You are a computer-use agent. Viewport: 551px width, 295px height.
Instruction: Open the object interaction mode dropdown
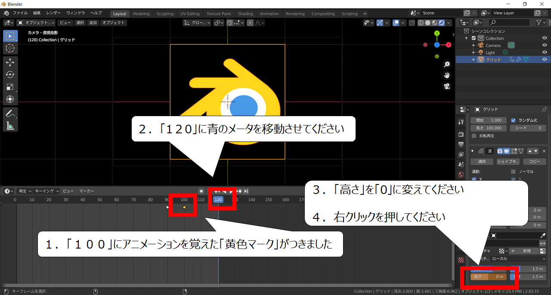[x=36, y=23]
